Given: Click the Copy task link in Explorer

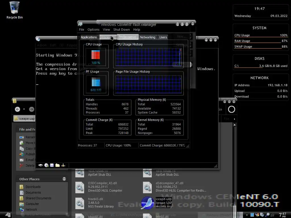Looking at the screenshot, I should coord(27,148).
